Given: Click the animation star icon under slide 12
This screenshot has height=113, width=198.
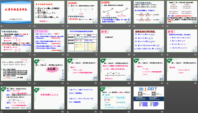Looking at the screenshot, I should click(168, 55).
